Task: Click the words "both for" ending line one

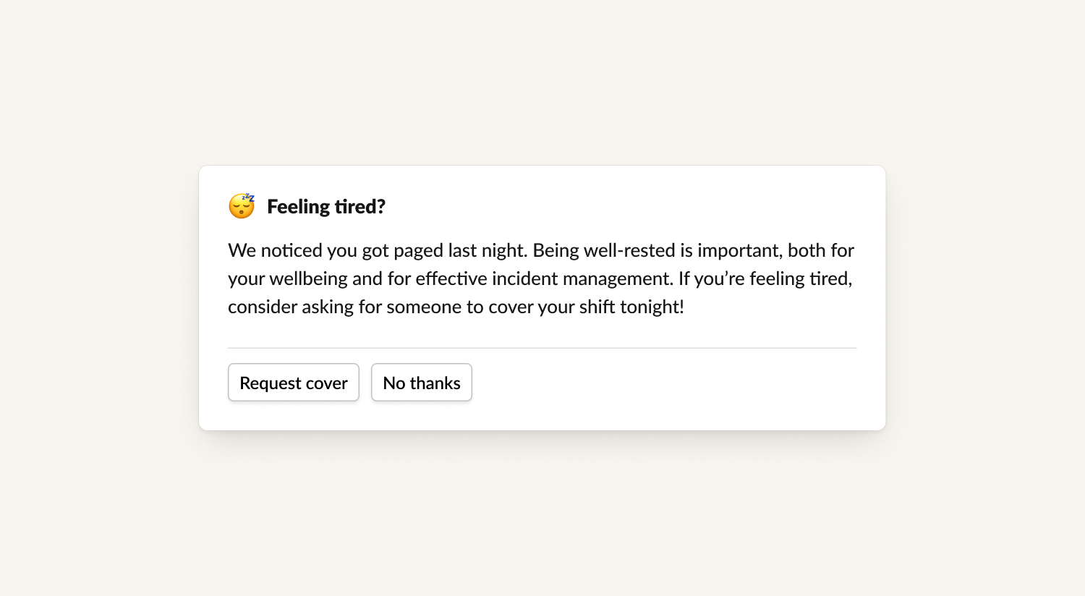Action: coord(821,250)
